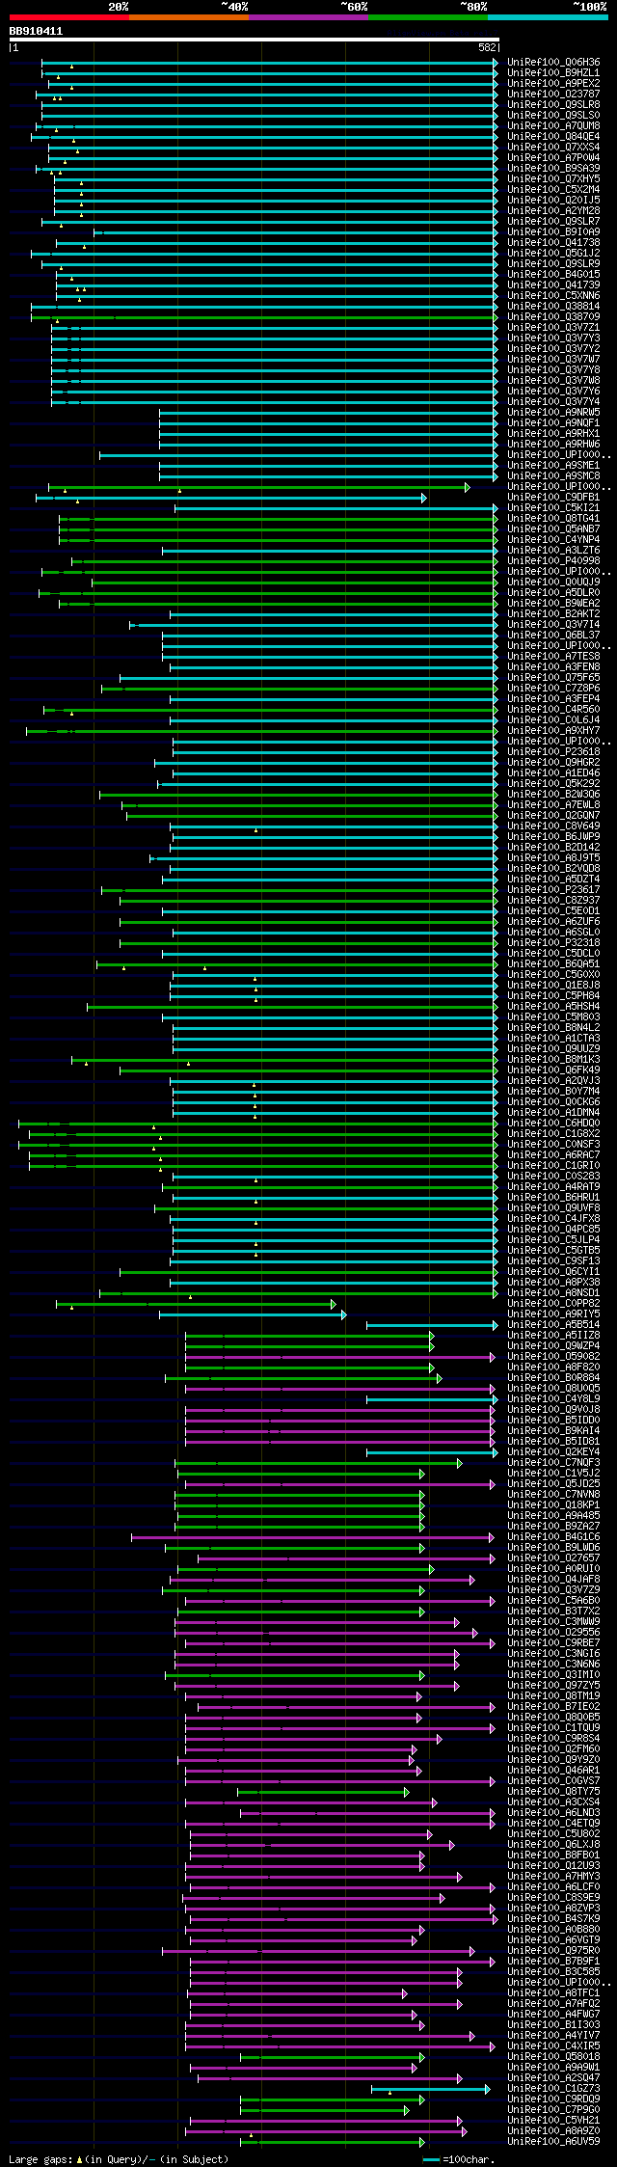Click the BB910411 query name

tap(36, 31)
